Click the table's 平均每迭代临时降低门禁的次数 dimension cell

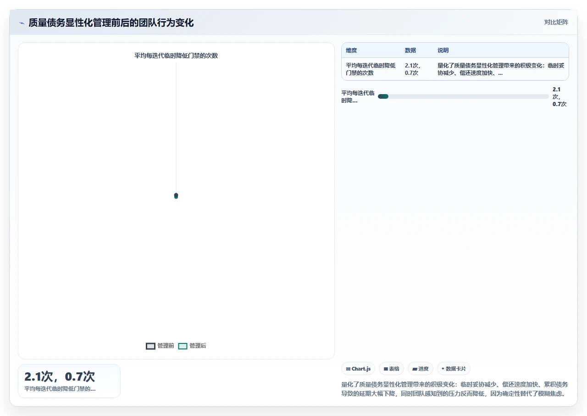pyautogui.click(x=371, y=69)
